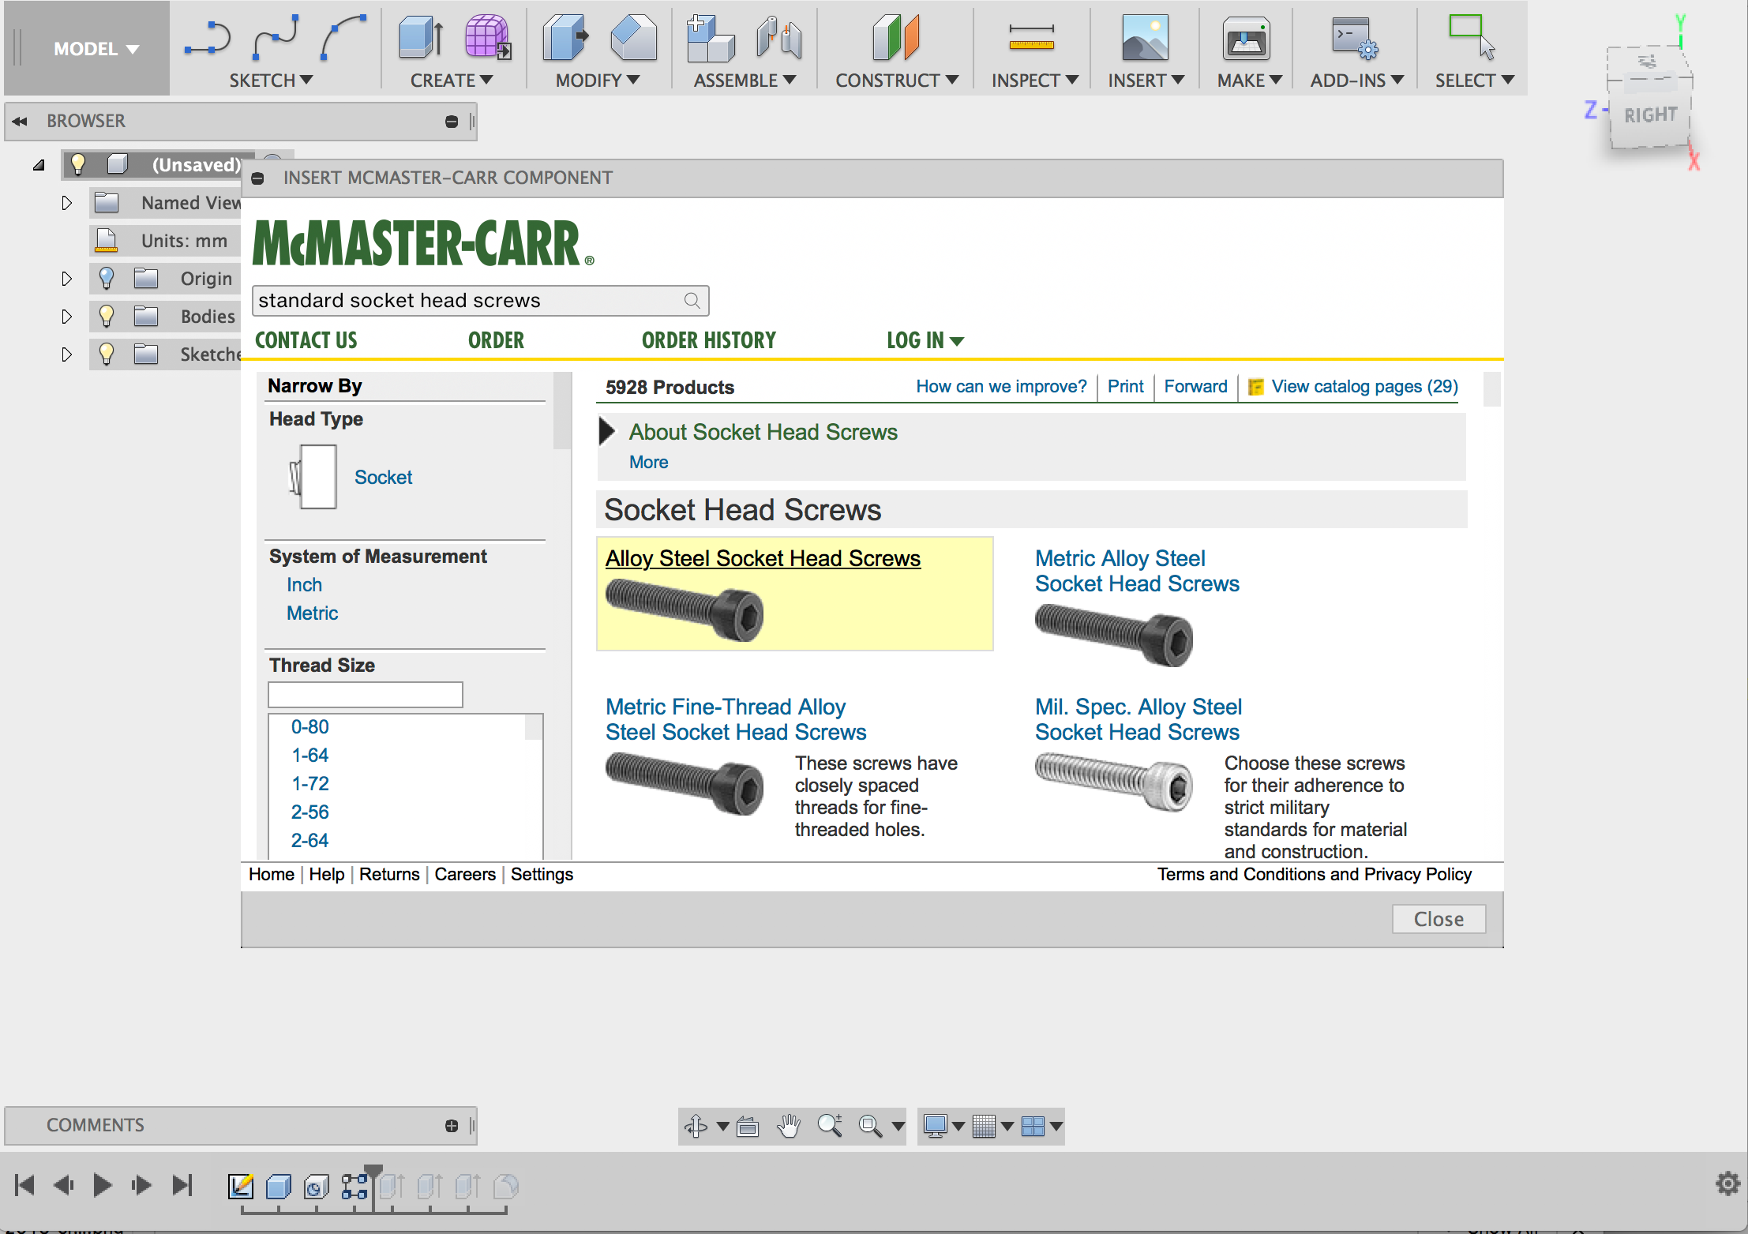Image resolution: width=1748 pixels, height=1234 pixels.
Task: Click the Thread Size filter text box
Action: [x=365, y=695]
